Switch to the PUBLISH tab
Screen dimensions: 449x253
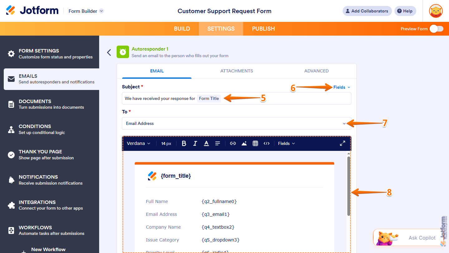pos(263,29)
